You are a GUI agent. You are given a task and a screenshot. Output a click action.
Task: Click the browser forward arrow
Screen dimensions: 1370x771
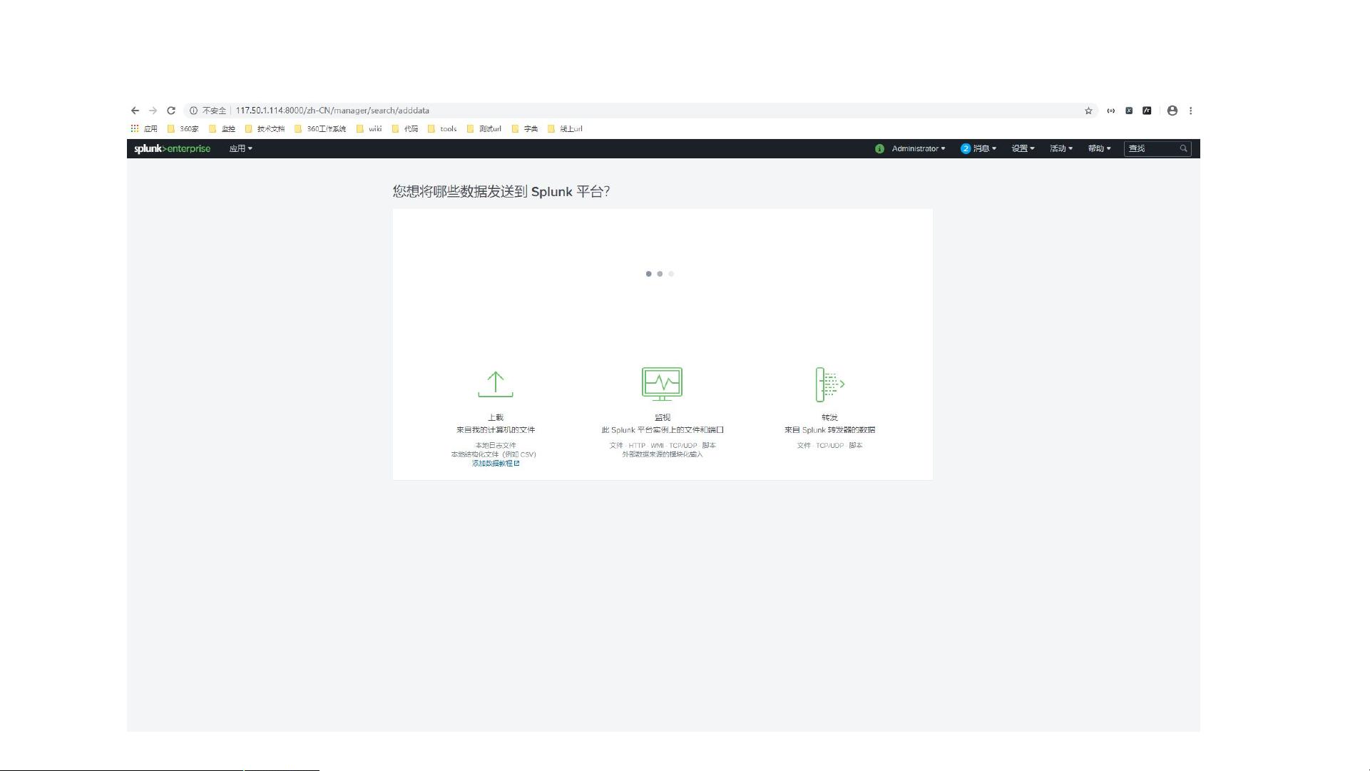(x=153, y=111)
